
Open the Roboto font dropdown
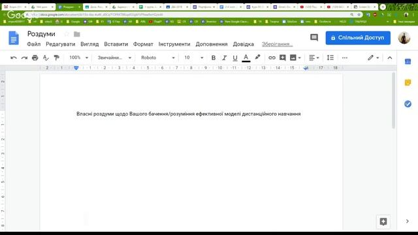158,57
